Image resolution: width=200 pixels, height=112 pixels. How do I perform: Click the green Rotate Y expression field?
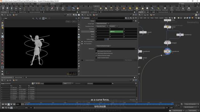116,31
